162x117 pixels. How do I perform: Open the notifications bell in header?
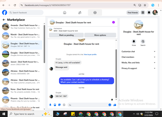pyautogui.click(x=149, y=13)
